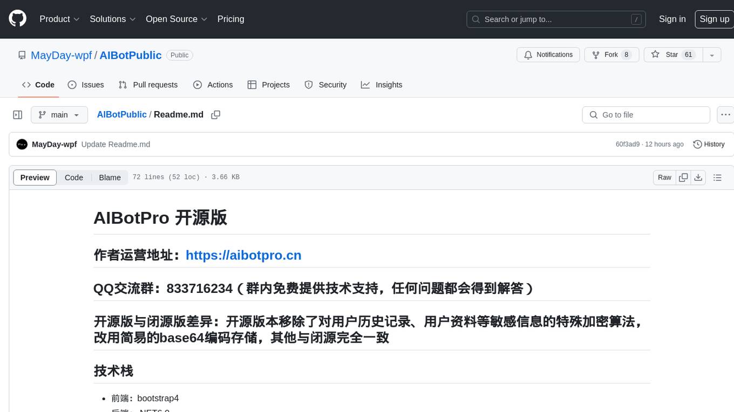This screenshot has width=734, height=412.
Task: Open commit 60f3ad9
Action: pos(628,144)
